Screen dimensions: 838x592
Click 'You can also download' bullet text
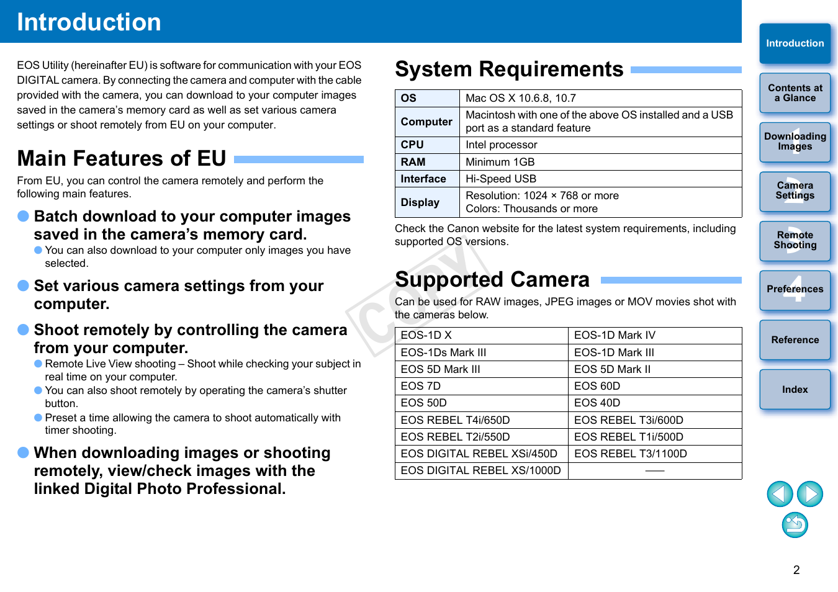coord(197,257)
